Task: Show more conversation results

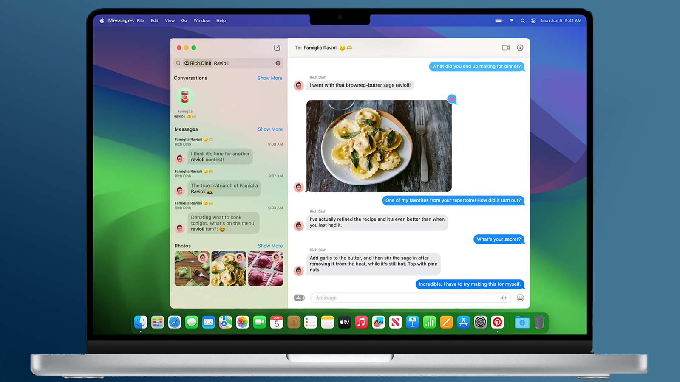Action: tap(270, 78)
